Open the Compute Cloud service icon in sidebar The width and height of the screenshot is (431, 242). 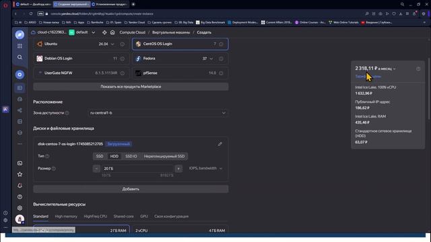pos(20,75)
